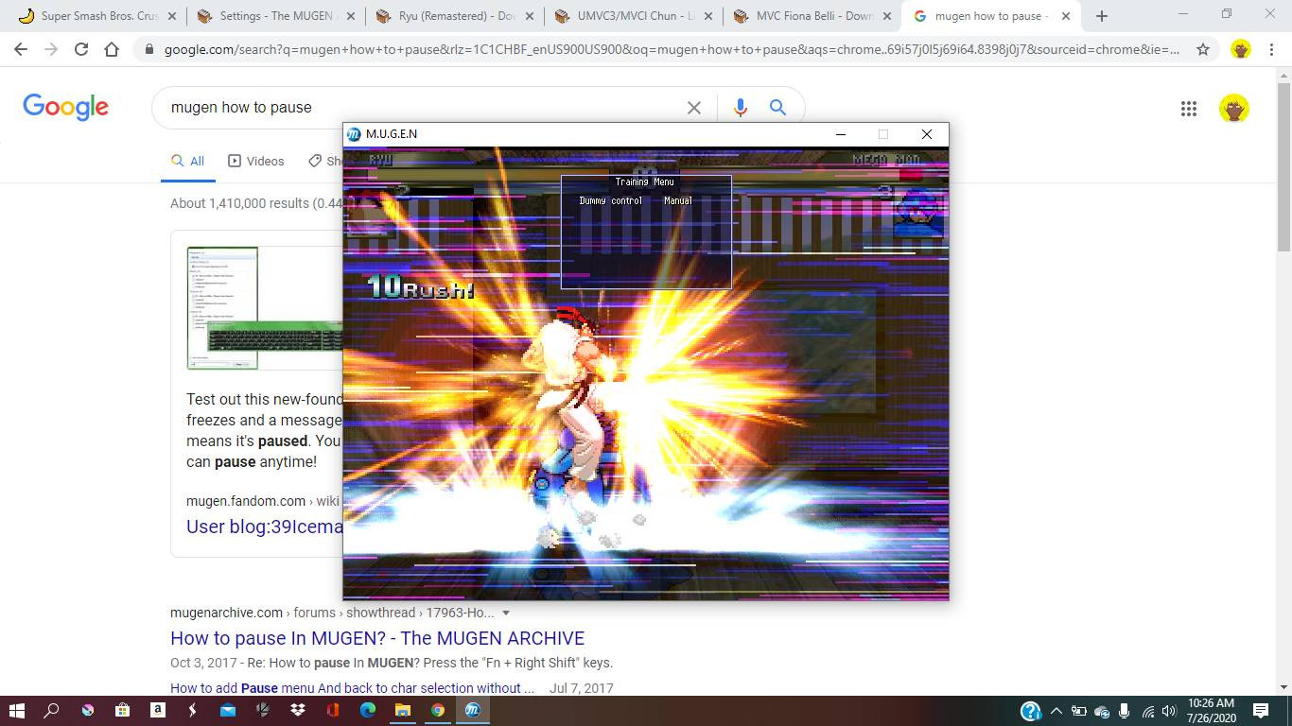1292x726 pixels.
Task: Bookmark this page with the star icon
Action: click(1203, 49)
